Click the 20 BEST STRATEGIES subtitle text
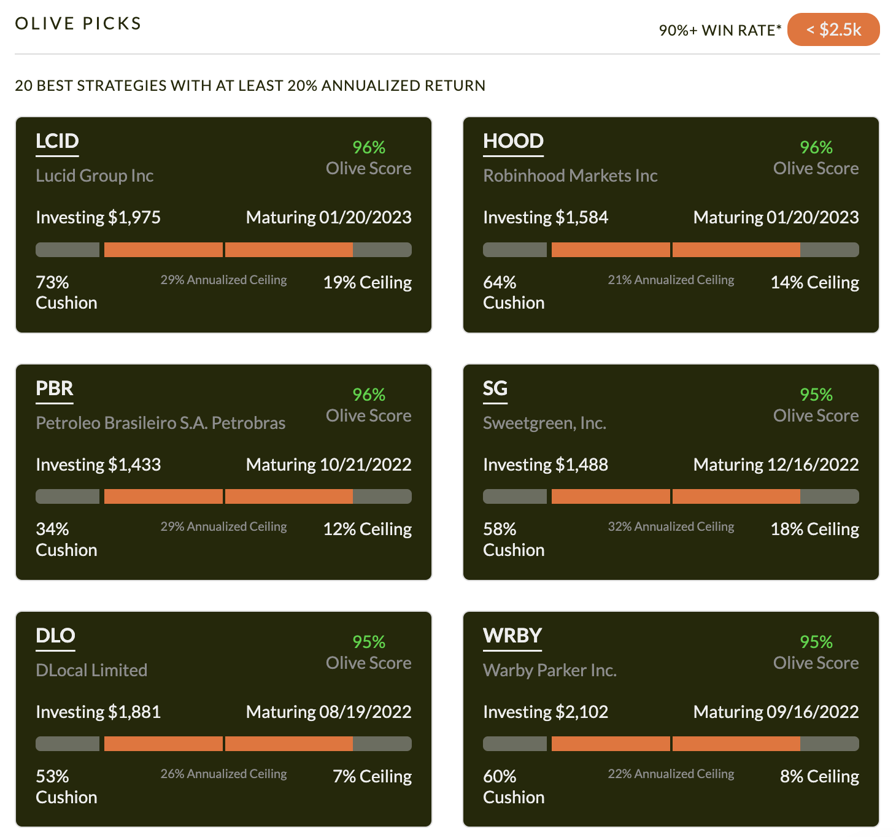 click(x=250, y=85)
